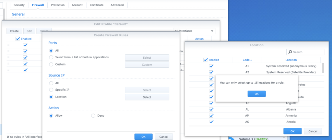Click the Armenia location row text
Viewport: 332px width, 140px height.
click(x=291, y=116)
